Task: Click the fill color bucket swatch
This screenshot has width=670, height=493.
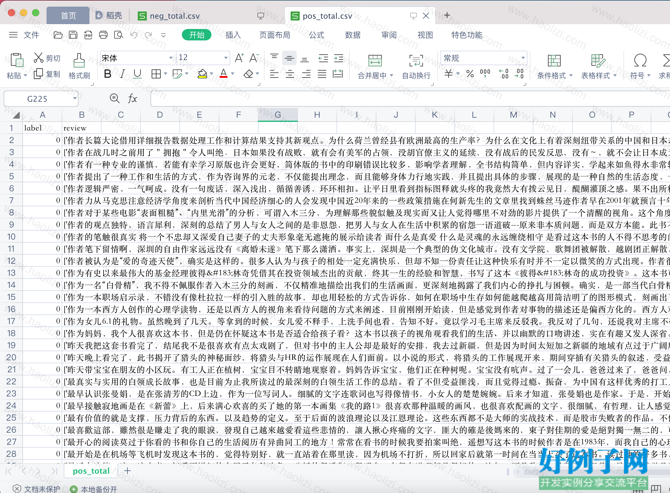Action: 202,74
